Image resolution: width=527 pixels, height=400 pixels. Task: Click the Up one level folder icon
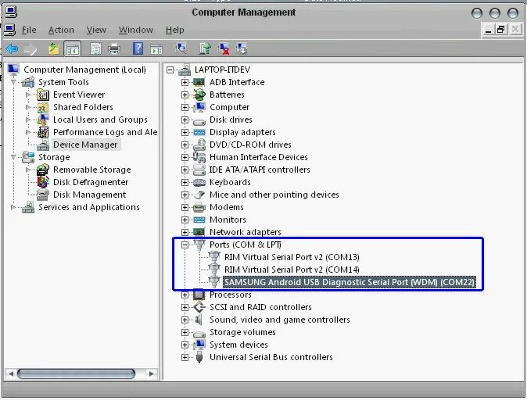(54, 49)
